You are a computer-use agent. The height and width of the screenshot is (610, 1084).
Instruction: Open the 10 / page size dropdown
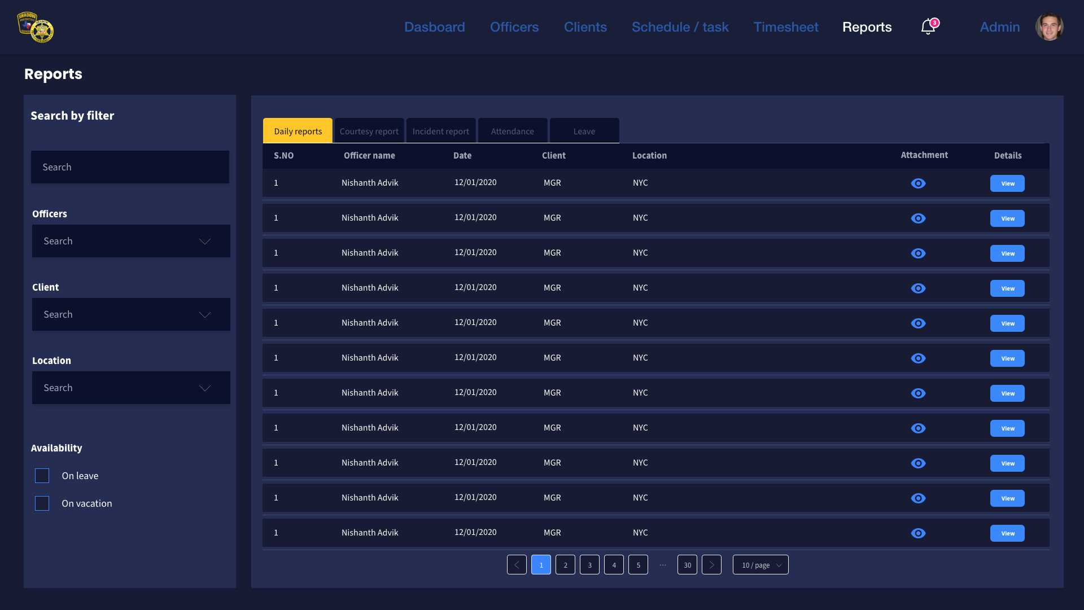pyautogui.click(x=760, y=565)
